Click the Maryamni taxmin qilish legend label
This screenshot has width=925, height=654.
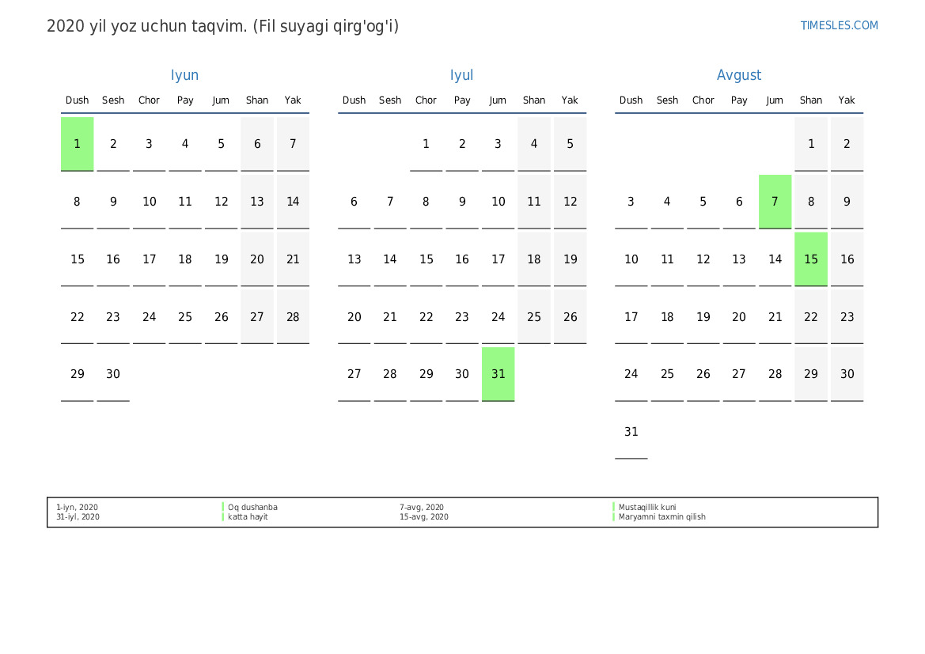(662, 517)
